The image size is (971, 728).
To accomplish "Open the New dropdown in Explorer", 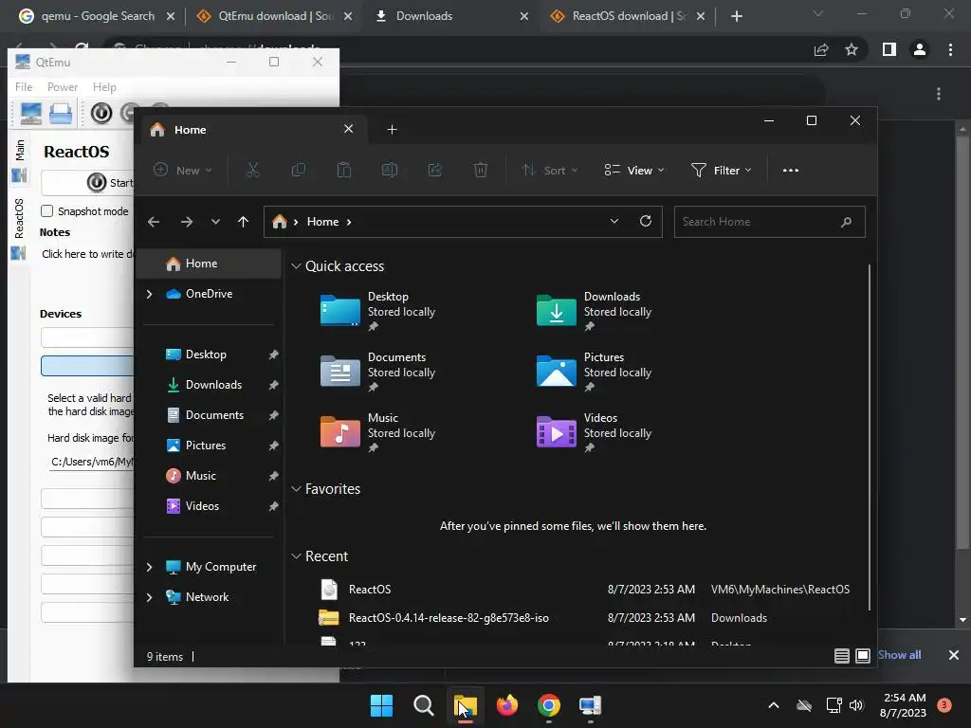I will (183, 170).
